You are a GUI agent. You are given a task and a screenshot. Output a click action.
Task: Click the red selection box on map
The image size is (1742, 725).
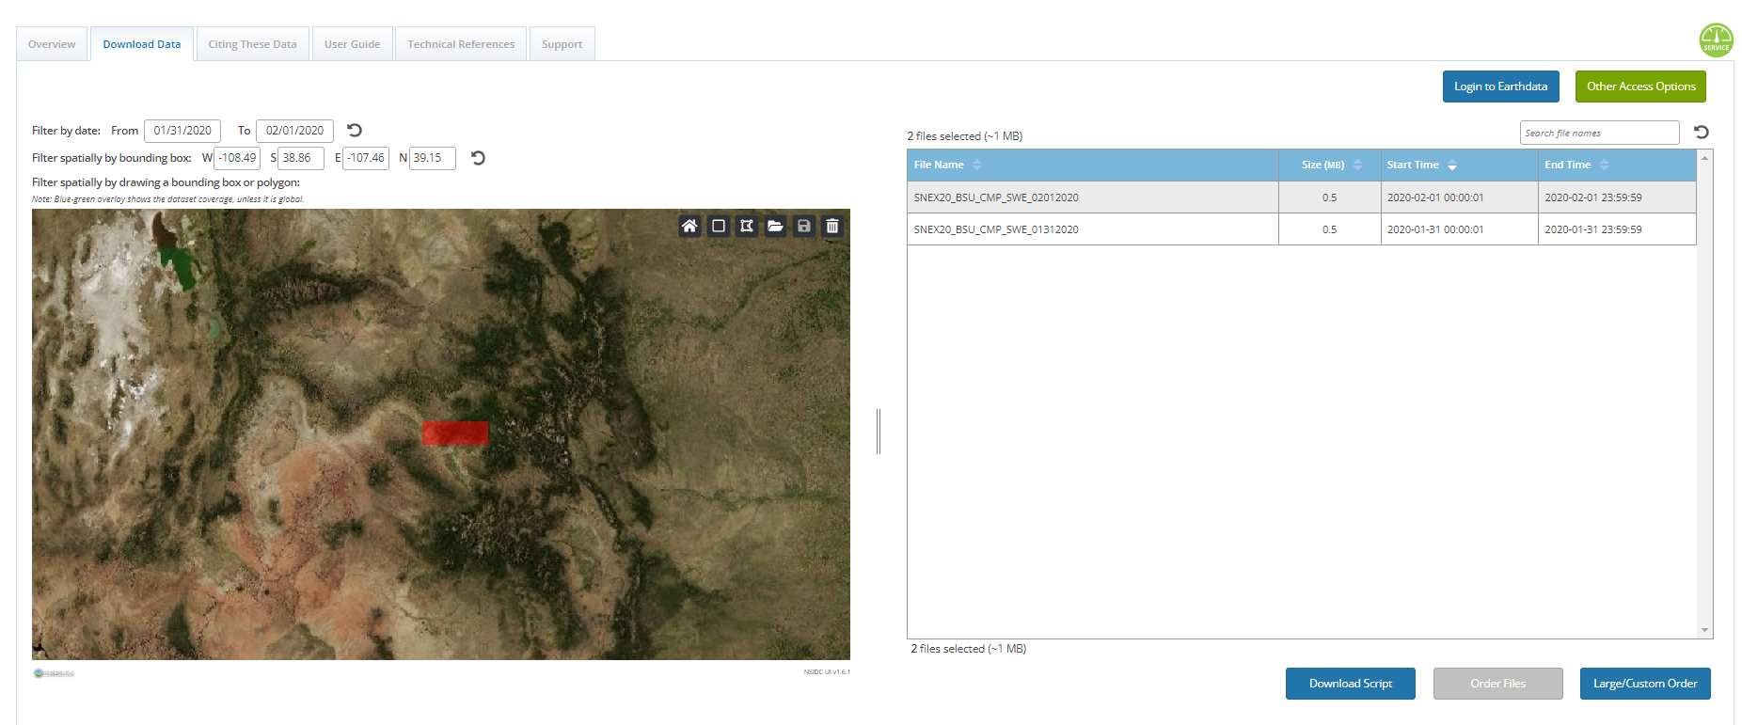pos(455,433)
